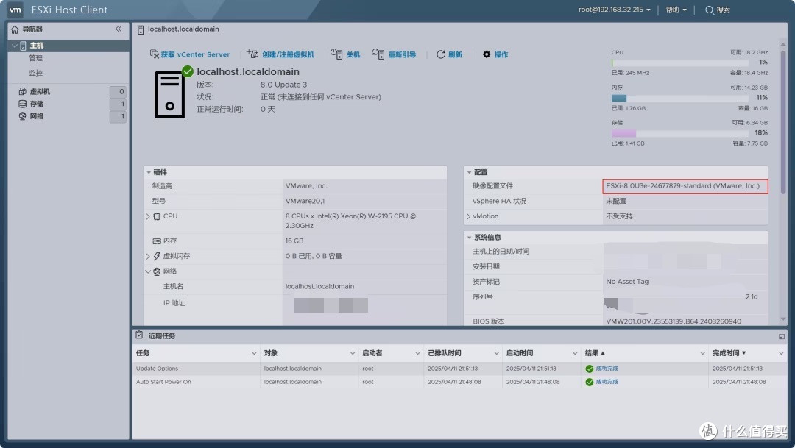This screenshot has width=795, height=448.
Task: Click the create/register VM icon
Action: (252, 53)
